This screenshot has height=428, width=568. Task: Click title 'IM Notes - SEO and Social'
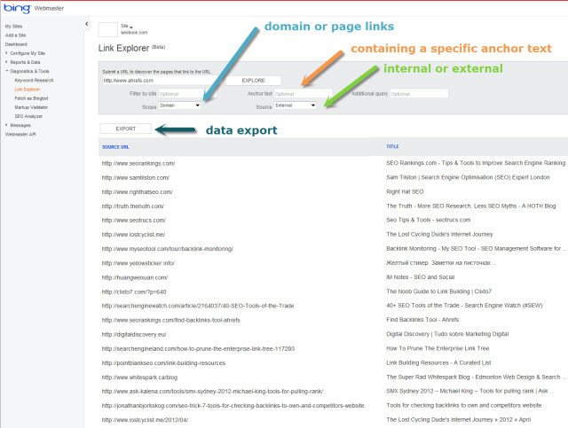[x=420, y=277]
